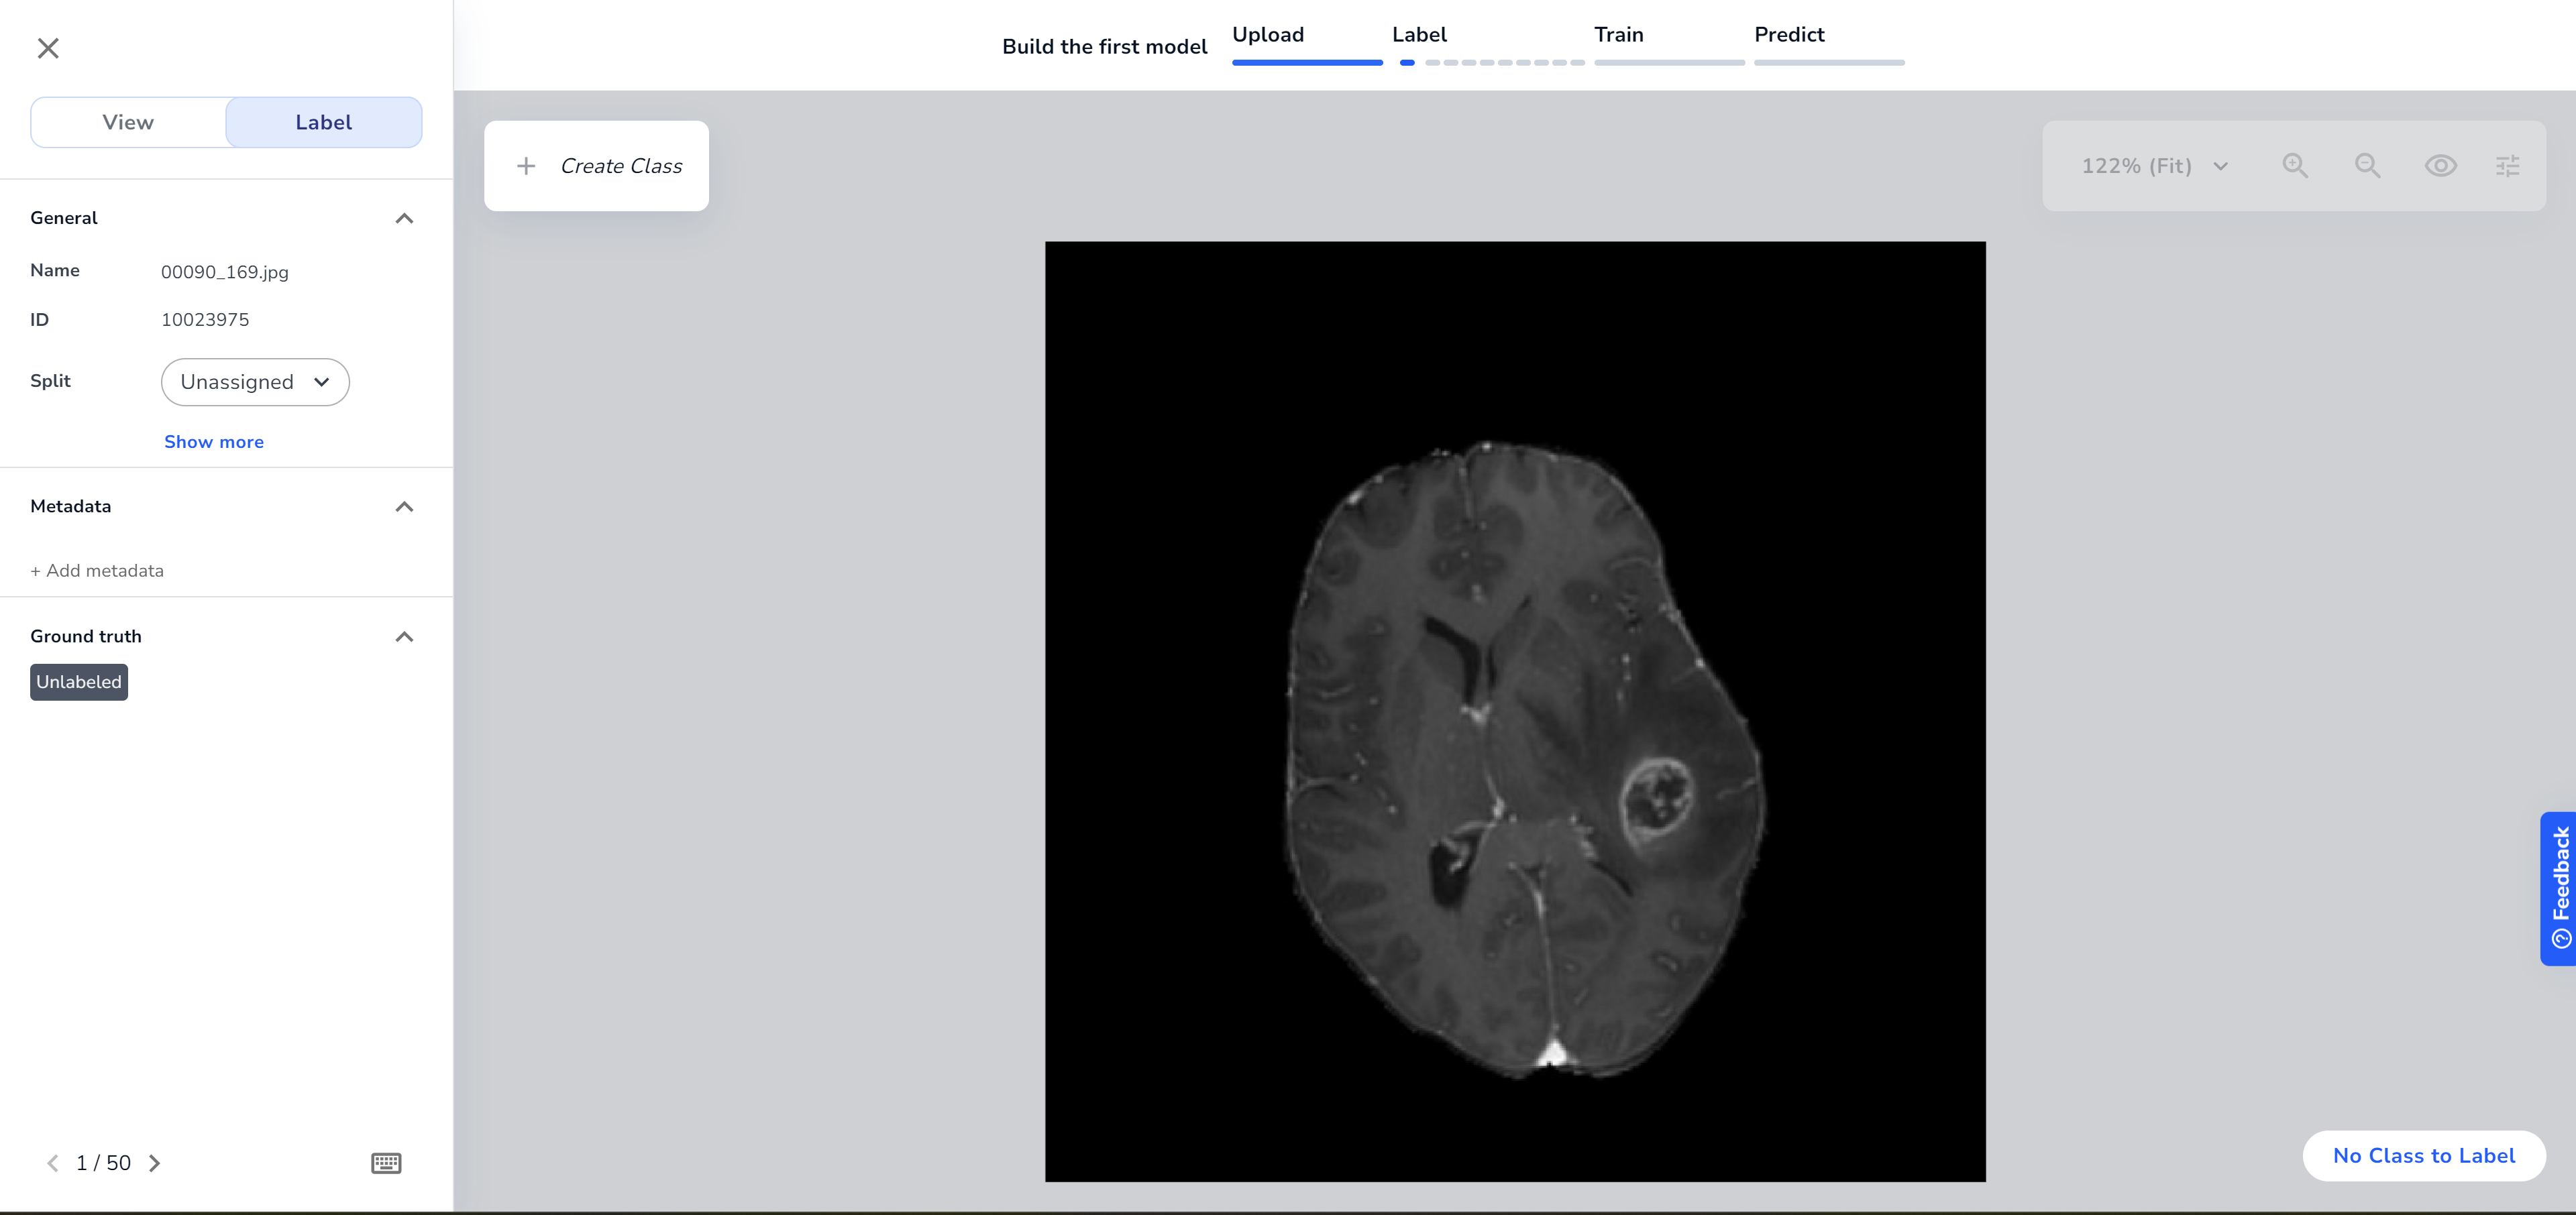Zoom out of the image
Image resolution: width=2576 pixels, height=1215 pixels.
tap(2367, 166)
